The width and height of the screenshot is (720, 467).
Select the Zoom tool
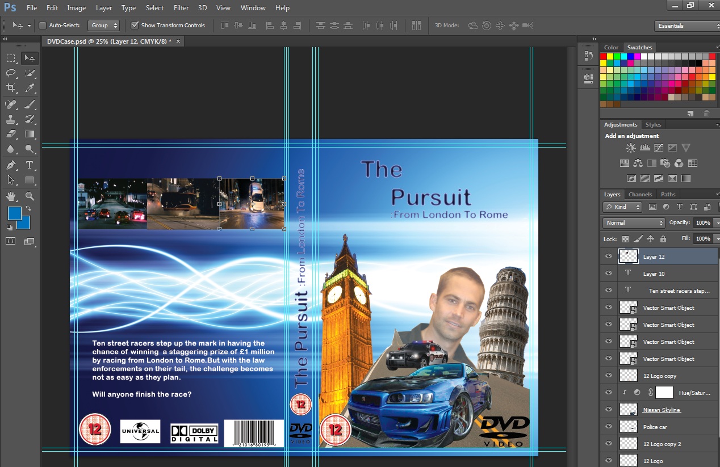point(30,196)
